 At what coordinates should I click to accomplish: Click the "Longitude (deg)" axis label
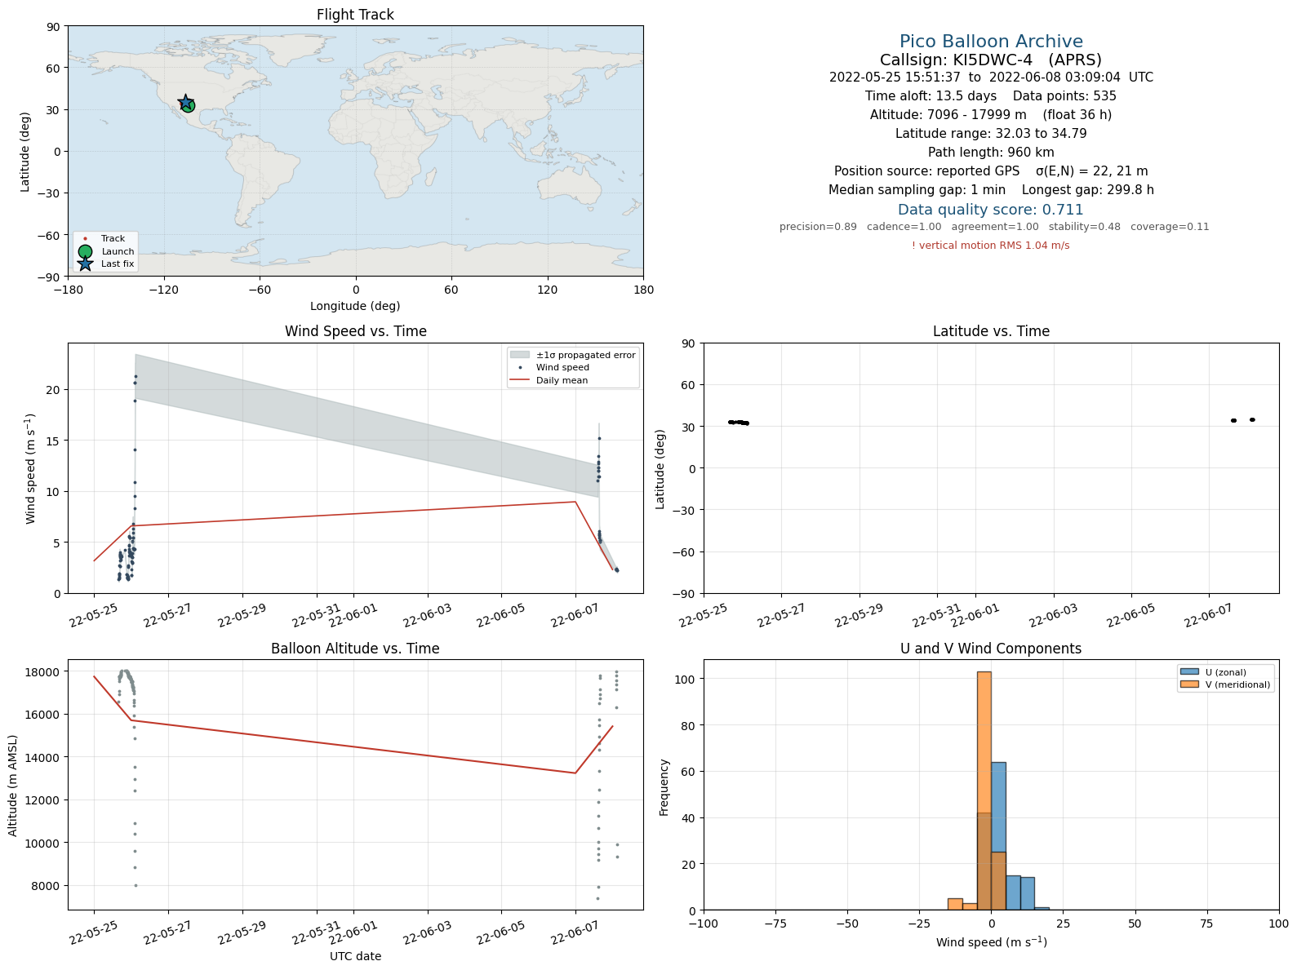point(355,306)
